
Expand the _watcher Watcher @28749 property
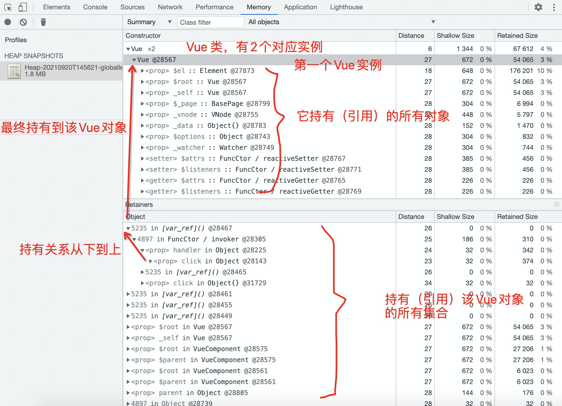(x=142, y=148)
